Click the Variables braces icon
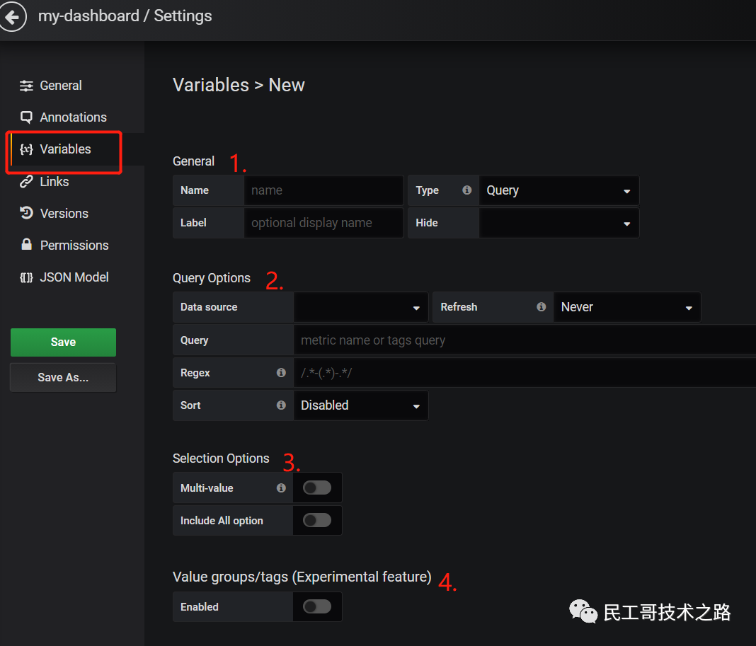The width and height of the screenshot is (756, 646). (x=26, y=149)
